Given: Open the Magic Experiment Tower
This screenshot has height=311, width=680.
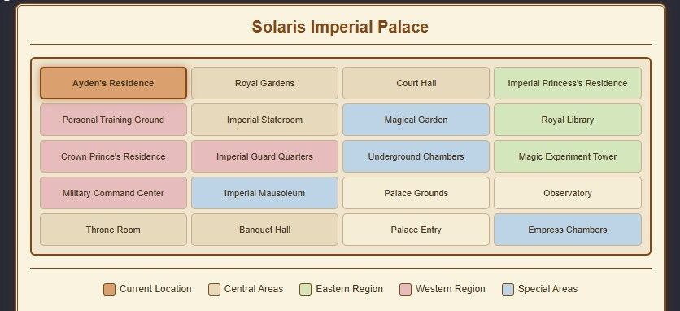Looking at the screenshot, I should [568, 156].
